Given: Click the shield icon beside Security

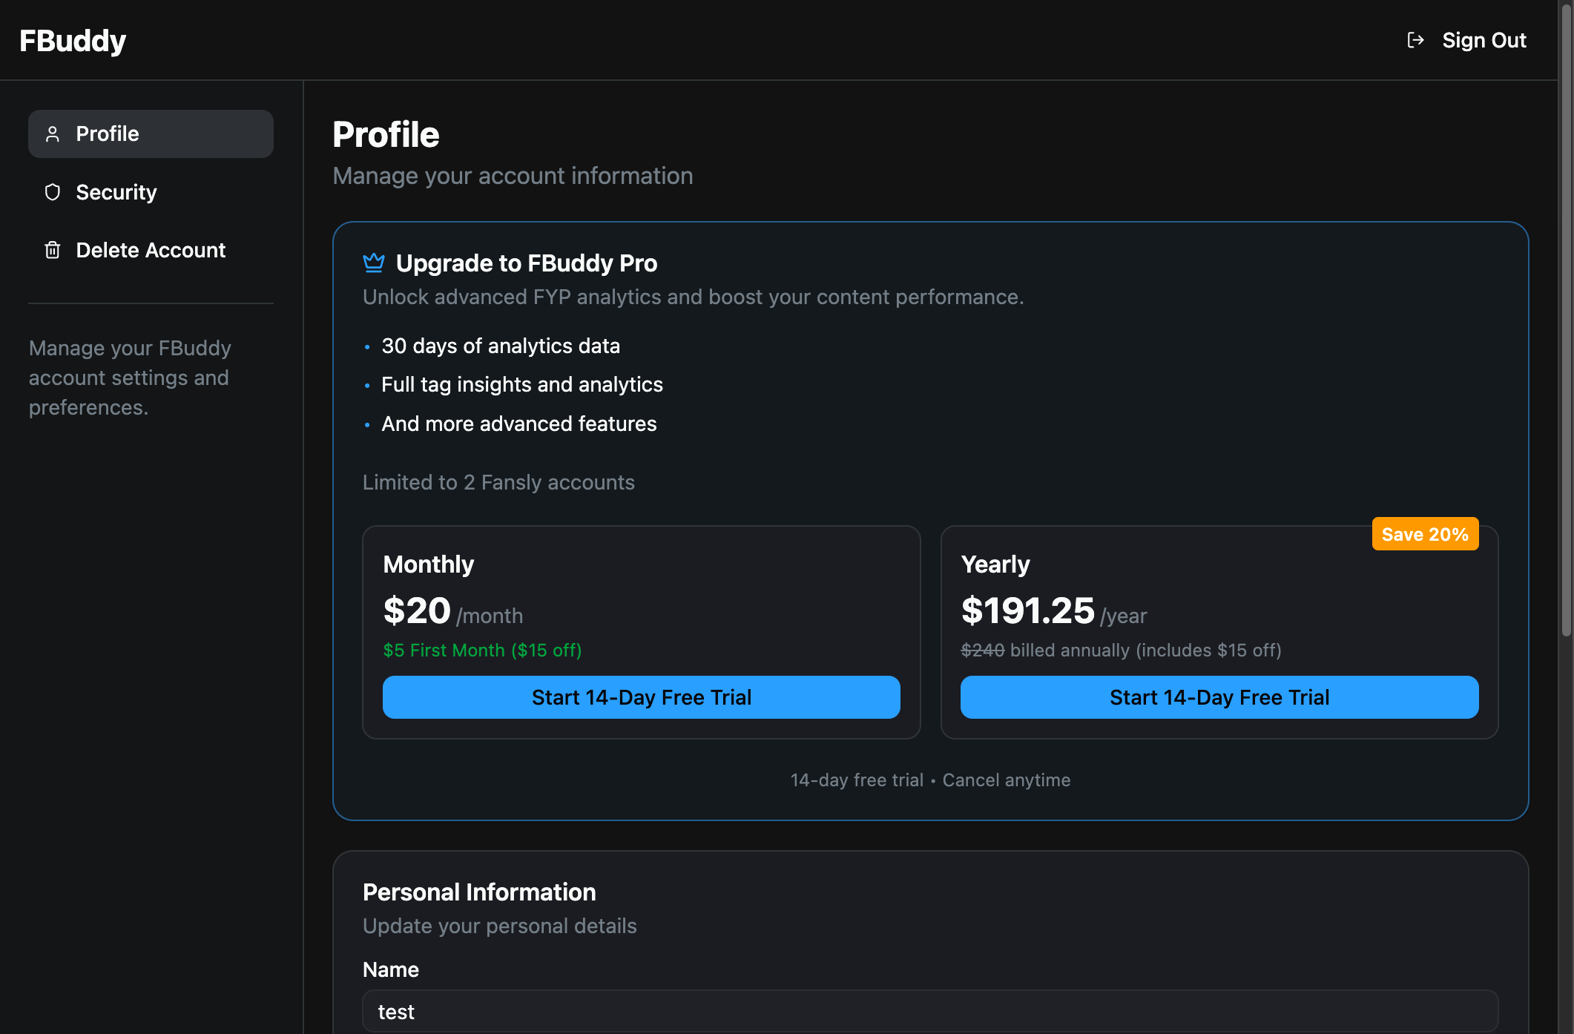Looking at the screenshot, I should pyautogui.click(x=53, y=192).
